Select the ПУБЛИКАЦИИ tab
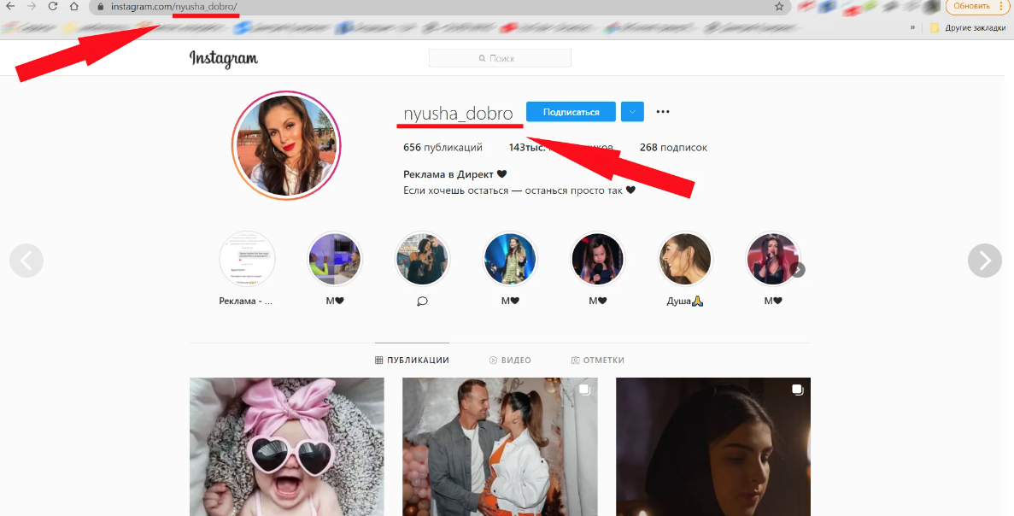 click(412, 361)
